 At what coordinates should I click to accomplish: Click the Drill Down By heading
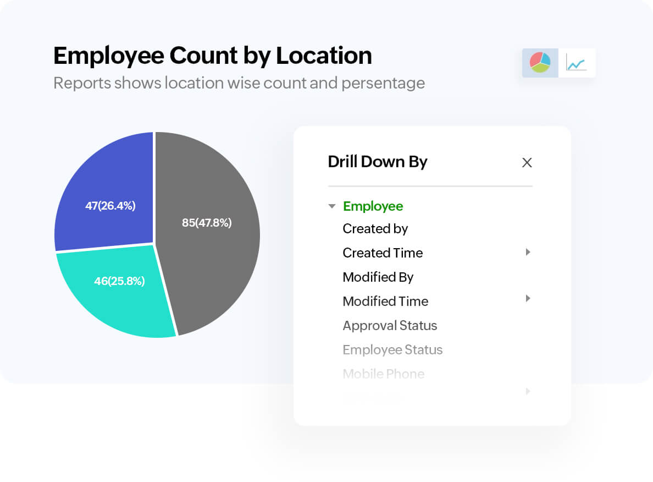pyautogui.click(x=377, y=162)
